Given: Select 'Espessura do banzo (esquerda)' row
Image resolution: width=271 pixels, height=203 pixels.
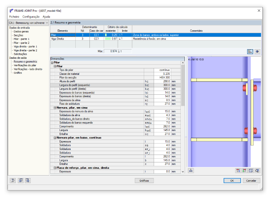Looking at the screenshot, I should point(116,93).
